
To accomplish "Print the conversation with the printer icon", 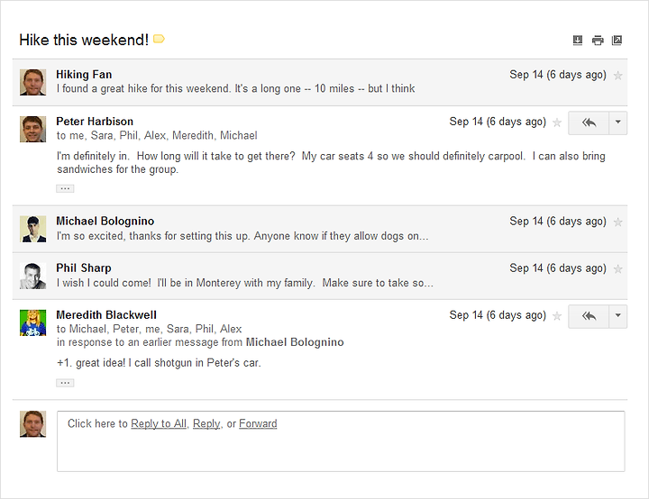I will coord(598,41).
